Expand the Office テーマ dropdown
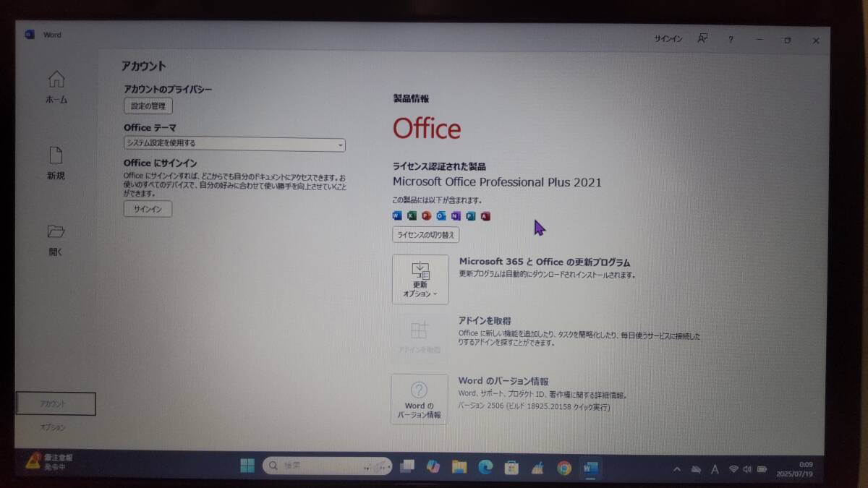The image size is (868, 488). [x=234, y=143]
